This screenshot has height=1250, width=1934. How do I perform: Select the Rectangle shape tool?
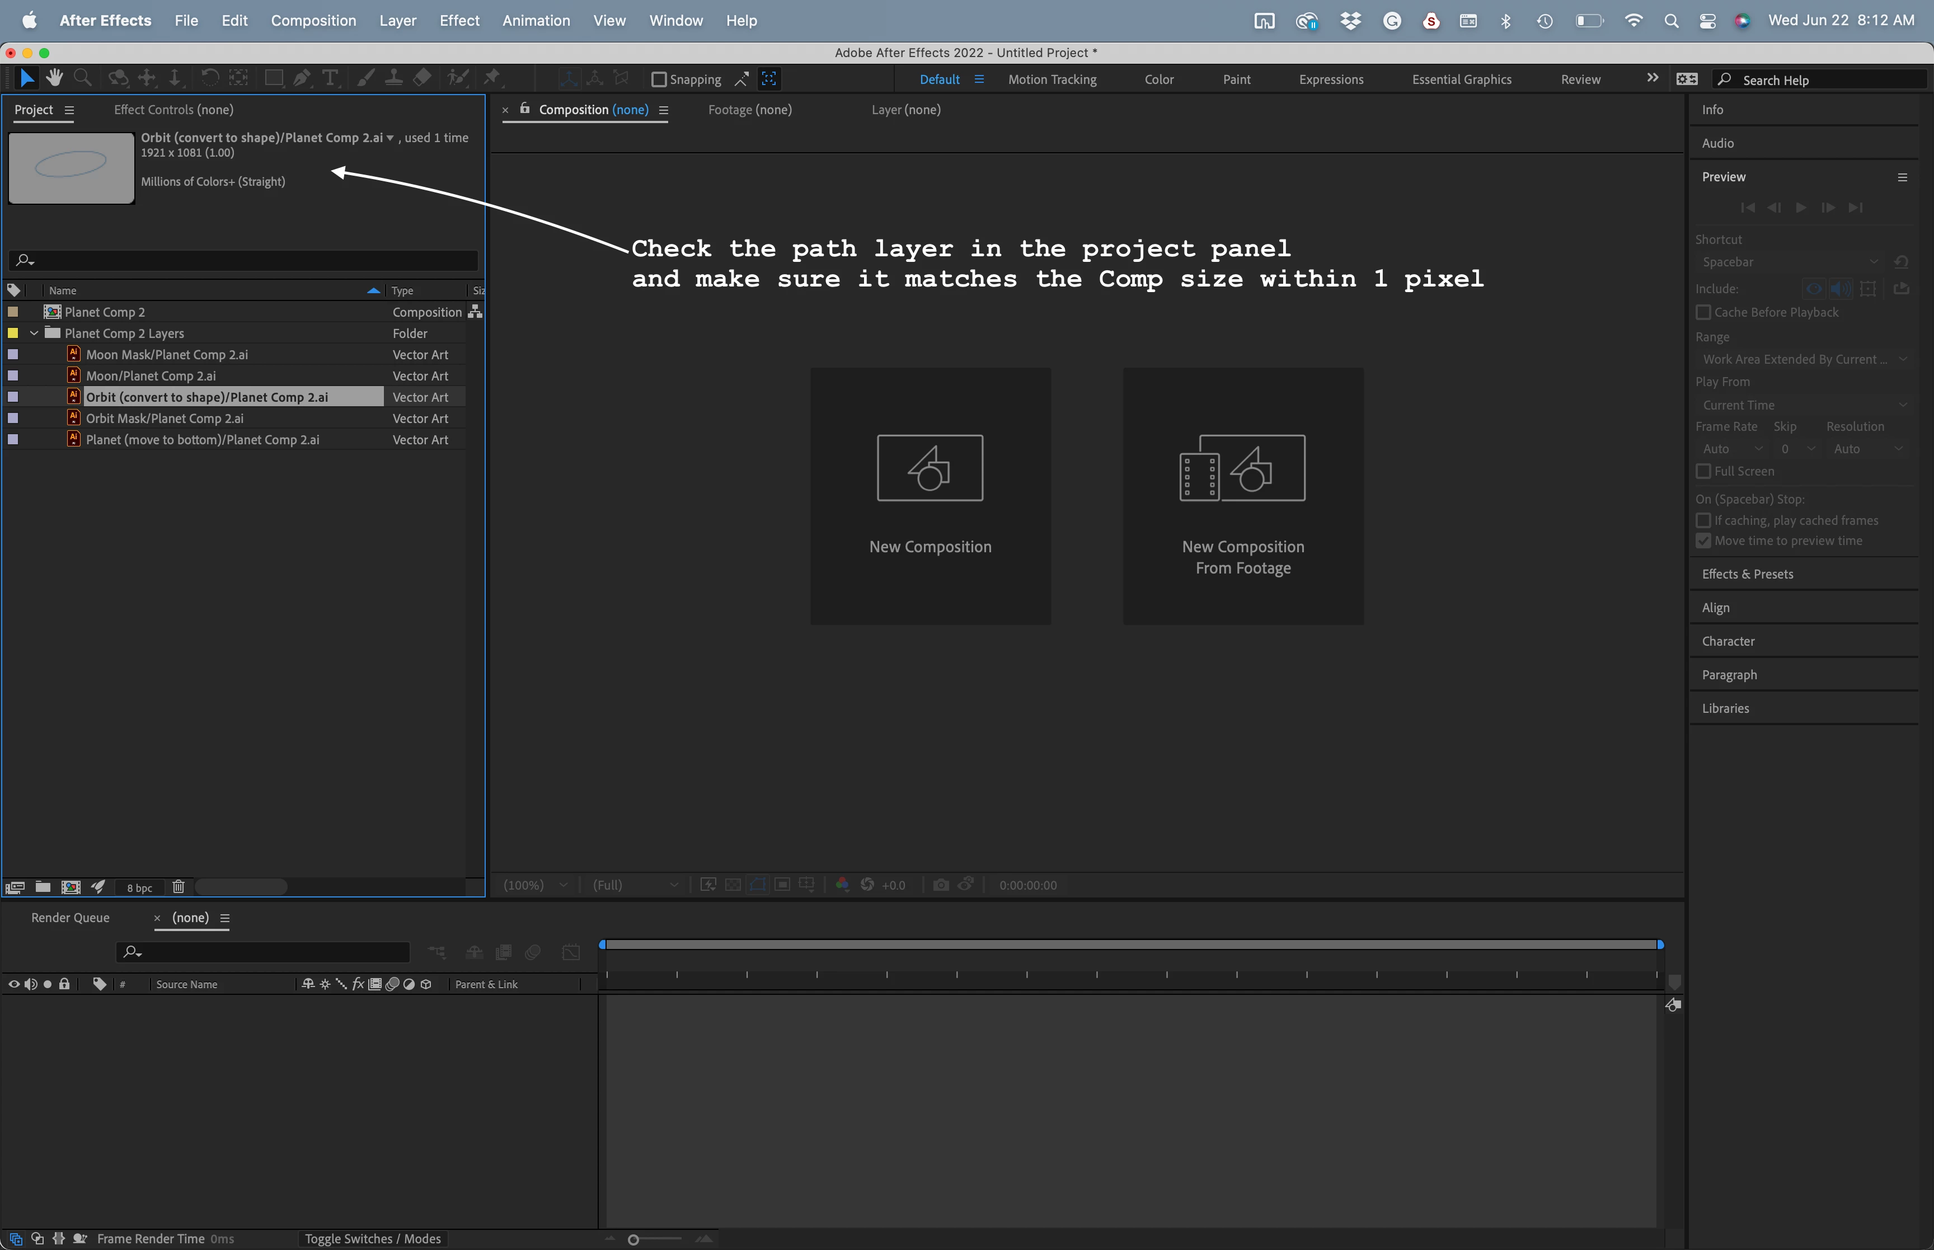[274, 78]
